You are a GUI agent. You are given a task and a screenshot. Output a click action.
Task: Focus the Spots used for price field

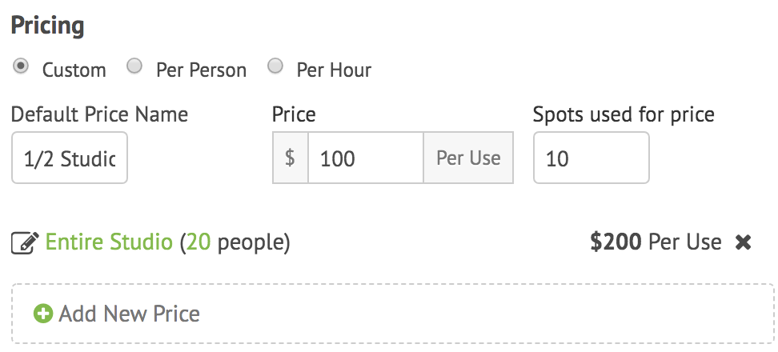(591, 158)
